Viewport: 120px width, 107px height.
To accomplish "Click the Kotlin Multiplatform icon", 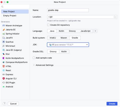I will [x=4, y=58].
